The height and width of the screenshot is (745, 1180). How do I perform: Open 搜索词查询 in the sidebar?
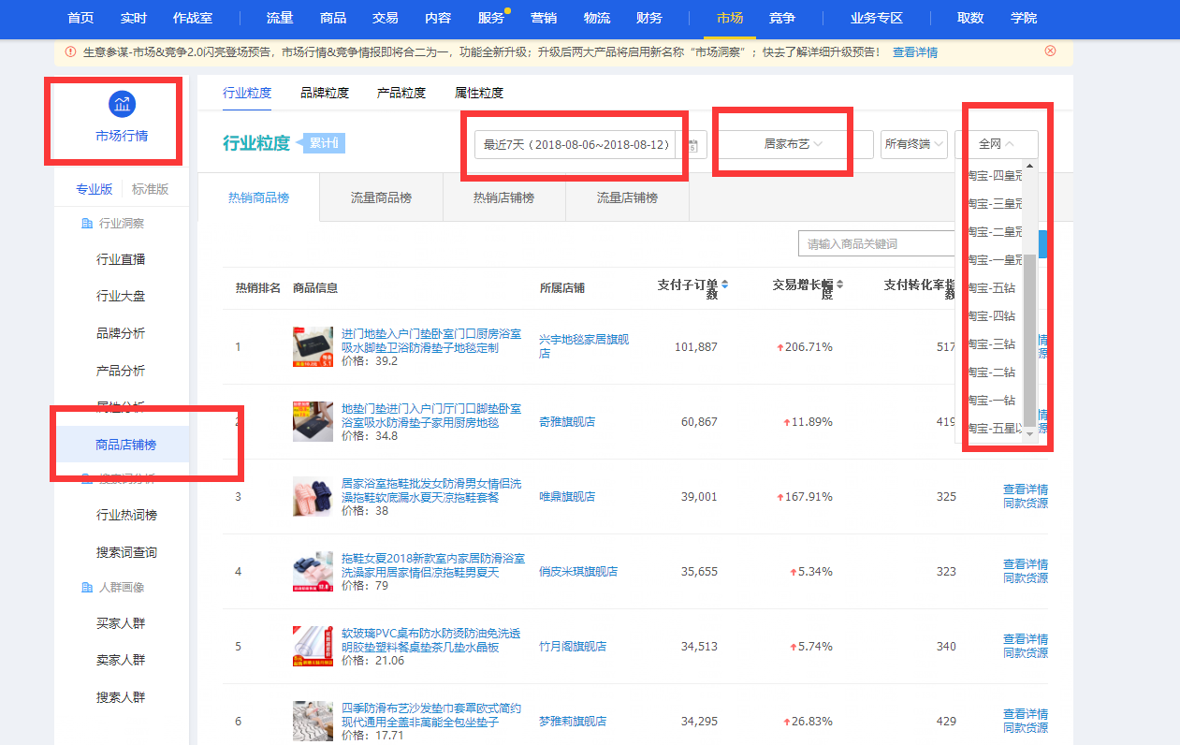126,552
